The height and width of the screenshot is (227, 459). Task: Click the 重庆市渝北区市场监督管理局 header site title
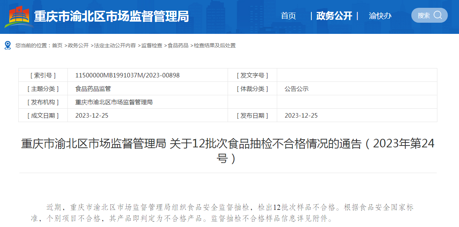pyautogui.click(x=111, y=16)
